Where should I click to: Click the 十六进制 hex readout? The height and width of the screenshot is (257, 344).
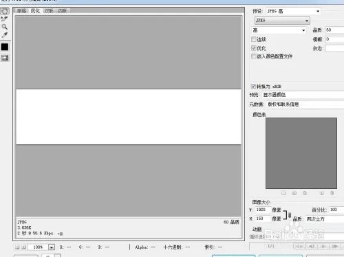tap(176, 247)
